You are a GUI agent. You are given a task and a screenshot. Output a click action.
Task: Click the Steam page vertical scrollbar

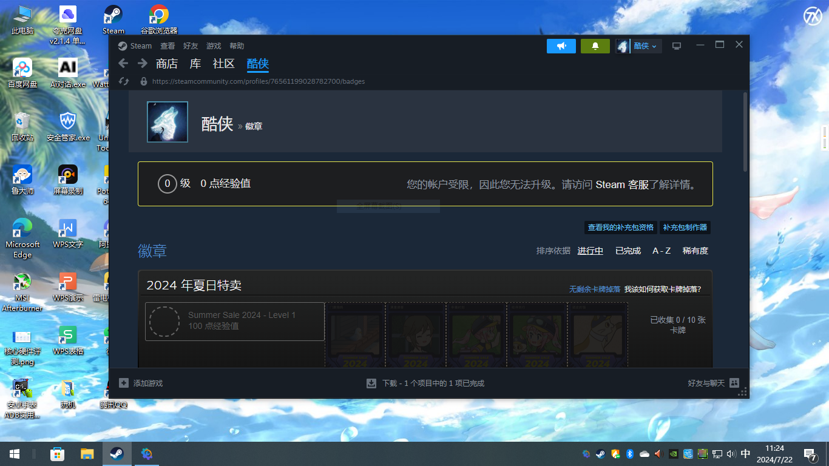click(x=745, y=132)
